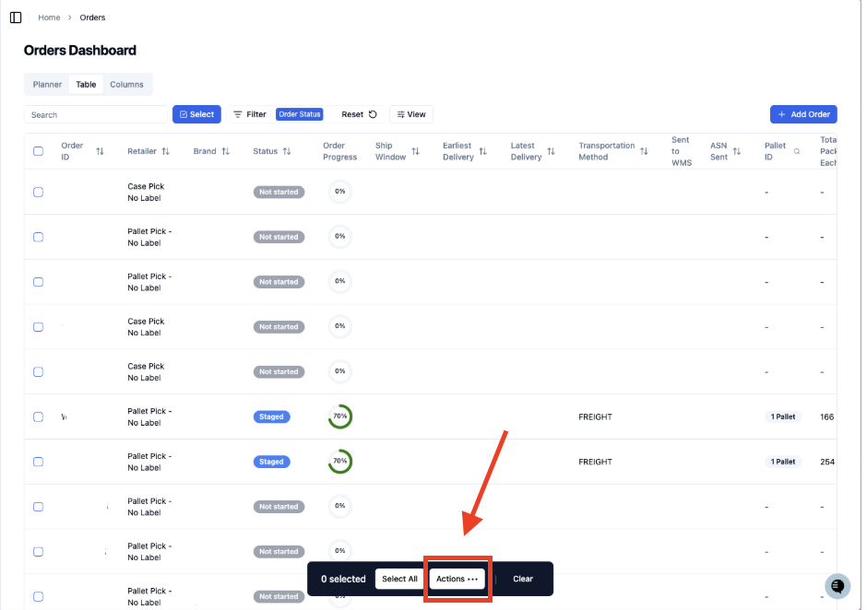This screenshot has width=867, height=610.
Task: Click FREIGHT in the 166 row
Action: point(596,417)
